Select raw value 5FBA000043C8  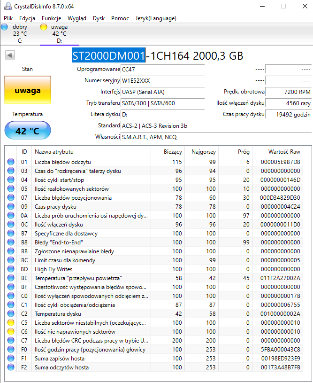(280, 350)
